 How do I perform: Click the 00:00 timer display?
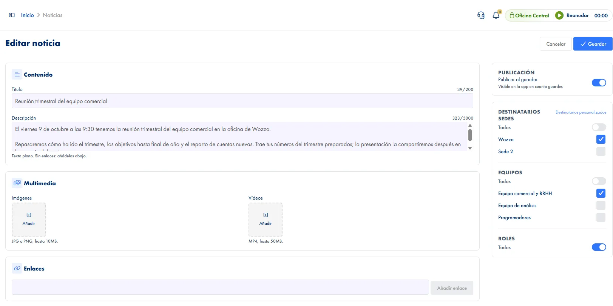point(601,15)
